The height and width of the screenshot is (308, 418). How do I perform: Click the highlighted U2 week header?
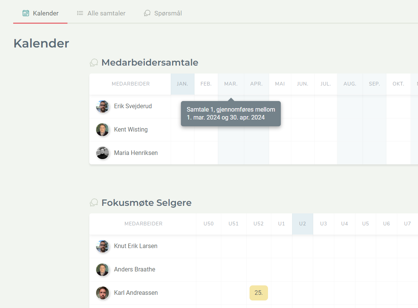pyautogui.click(x=303, y=224)
